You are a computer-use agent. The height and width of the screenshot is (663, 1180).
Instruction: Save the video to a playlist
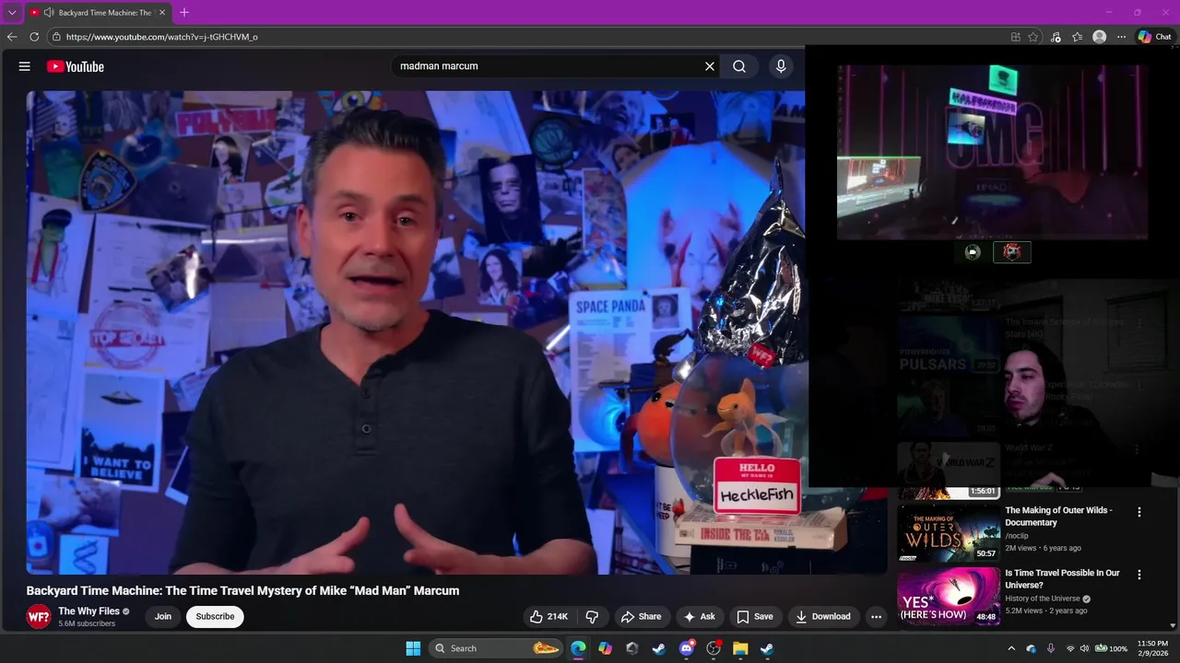(755, 617)
